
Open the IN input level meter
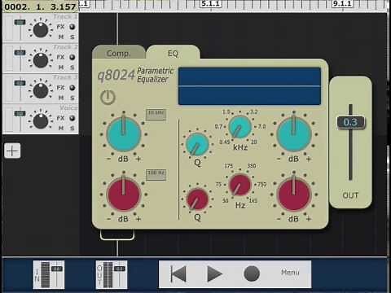[49, 274]
